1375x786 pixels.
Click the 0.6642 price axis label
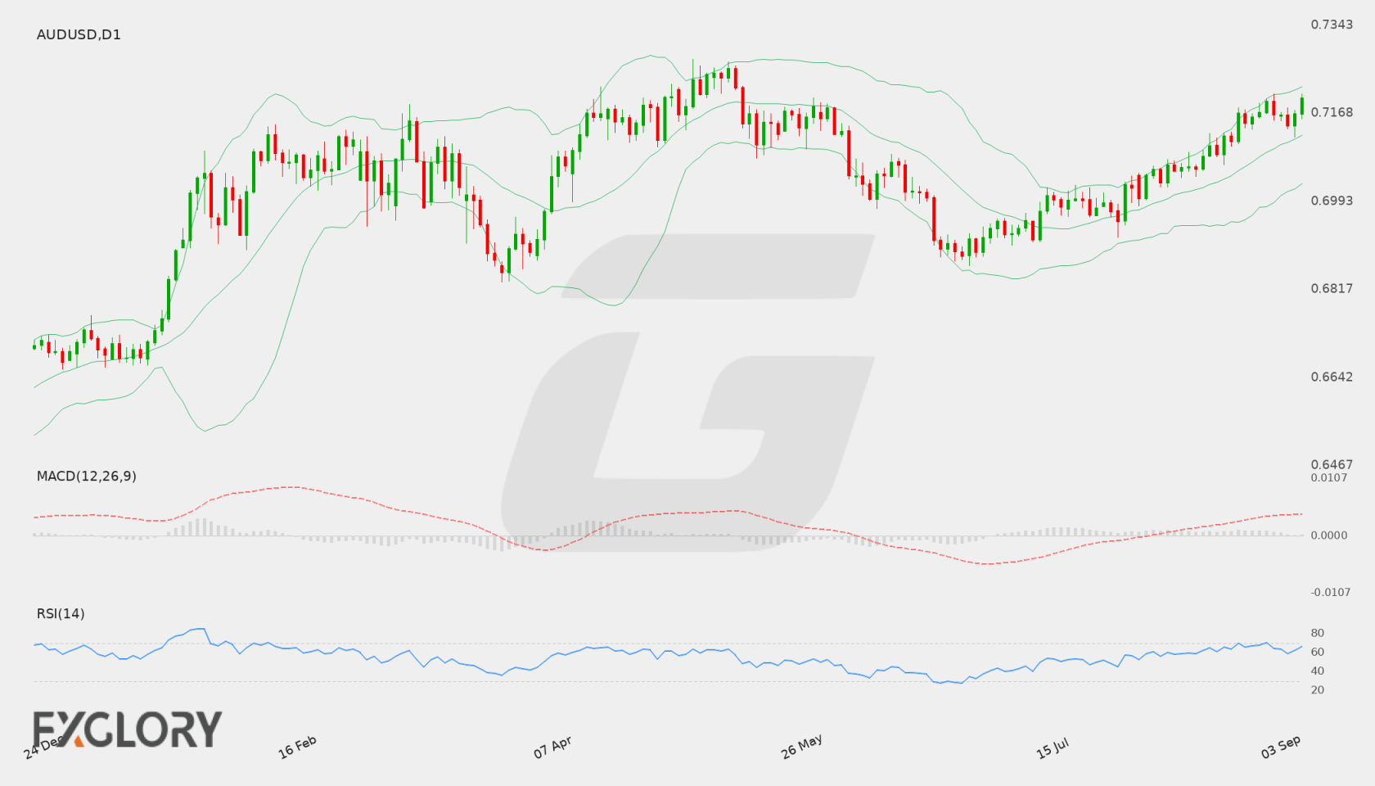[x=1332, y=377]
